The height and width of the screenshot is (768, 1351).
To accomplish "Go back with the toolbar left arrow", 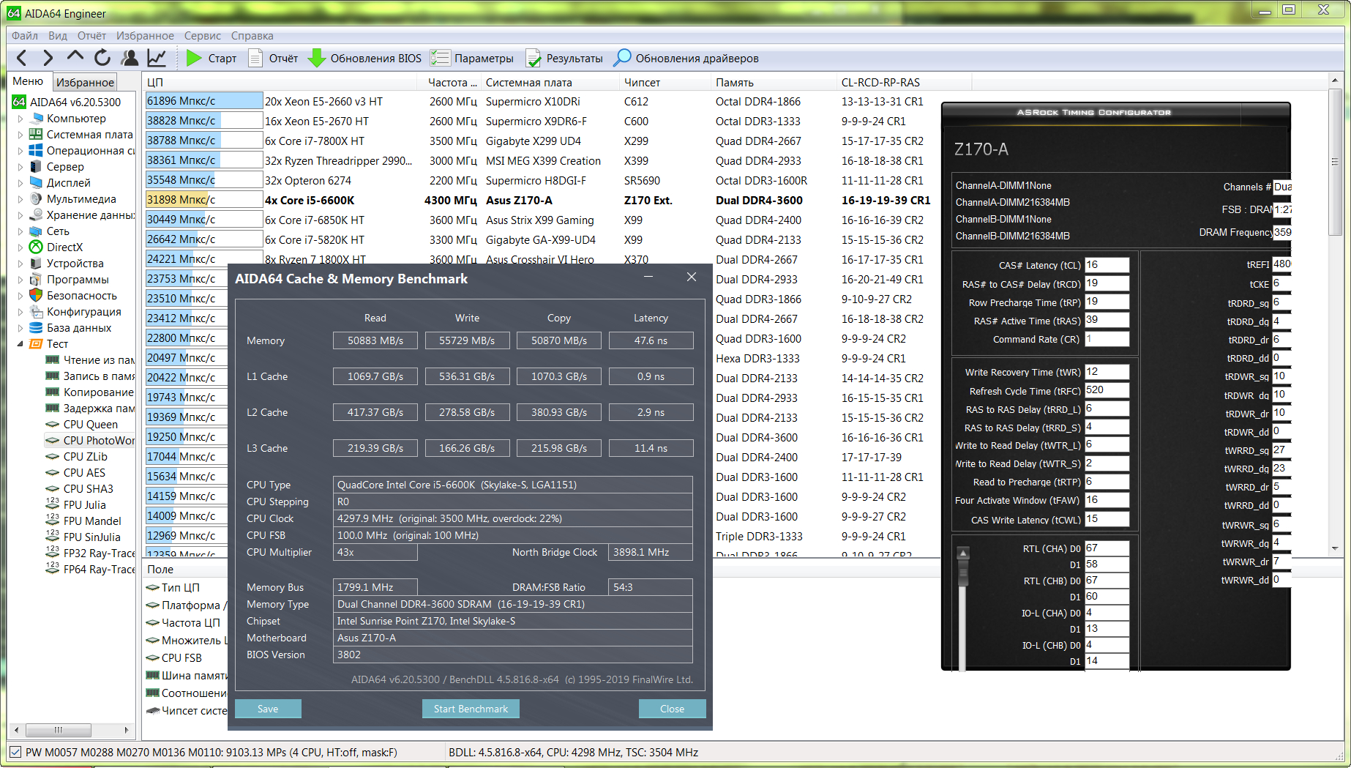I will pos(22,58).
